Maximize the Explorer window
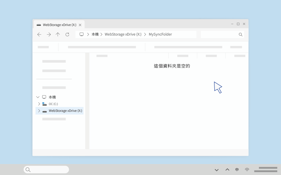The height and width of the screenshot is (175, 281). tap(238, 24)
